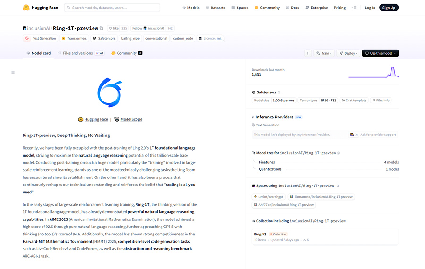Click the Hugging Face logo in header

[41, 8]
